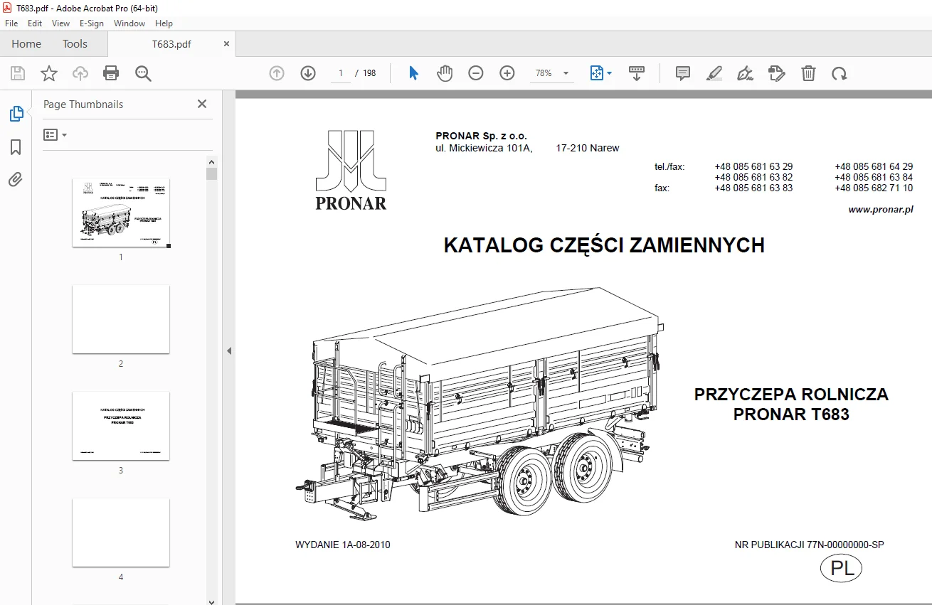Open Attachments paperclip panel icon

click(16, 180)
